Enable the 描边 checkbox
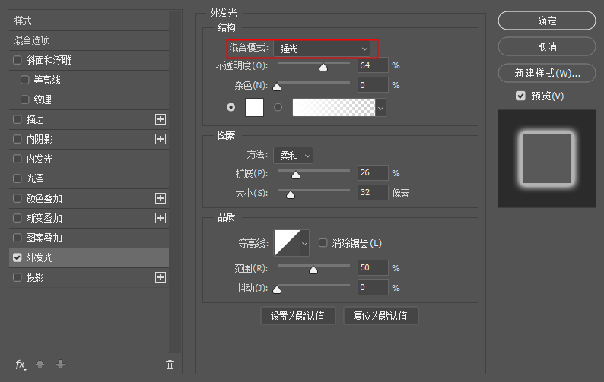604x382 pixels. pyautogui.click(x=17, y=119)
